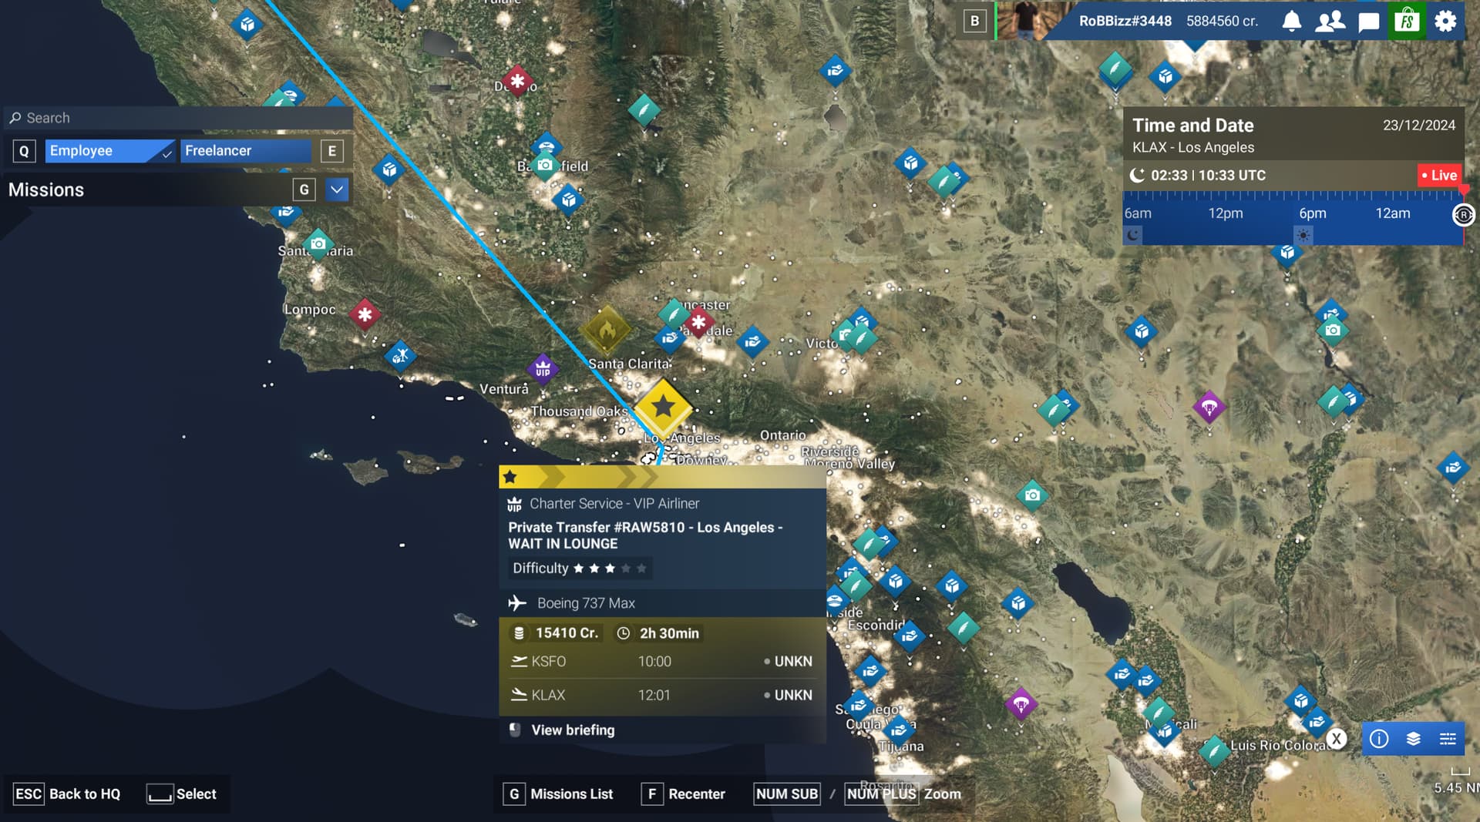Open the map layers icon
Screen dimensions: 1480x822
[1413, 739]
